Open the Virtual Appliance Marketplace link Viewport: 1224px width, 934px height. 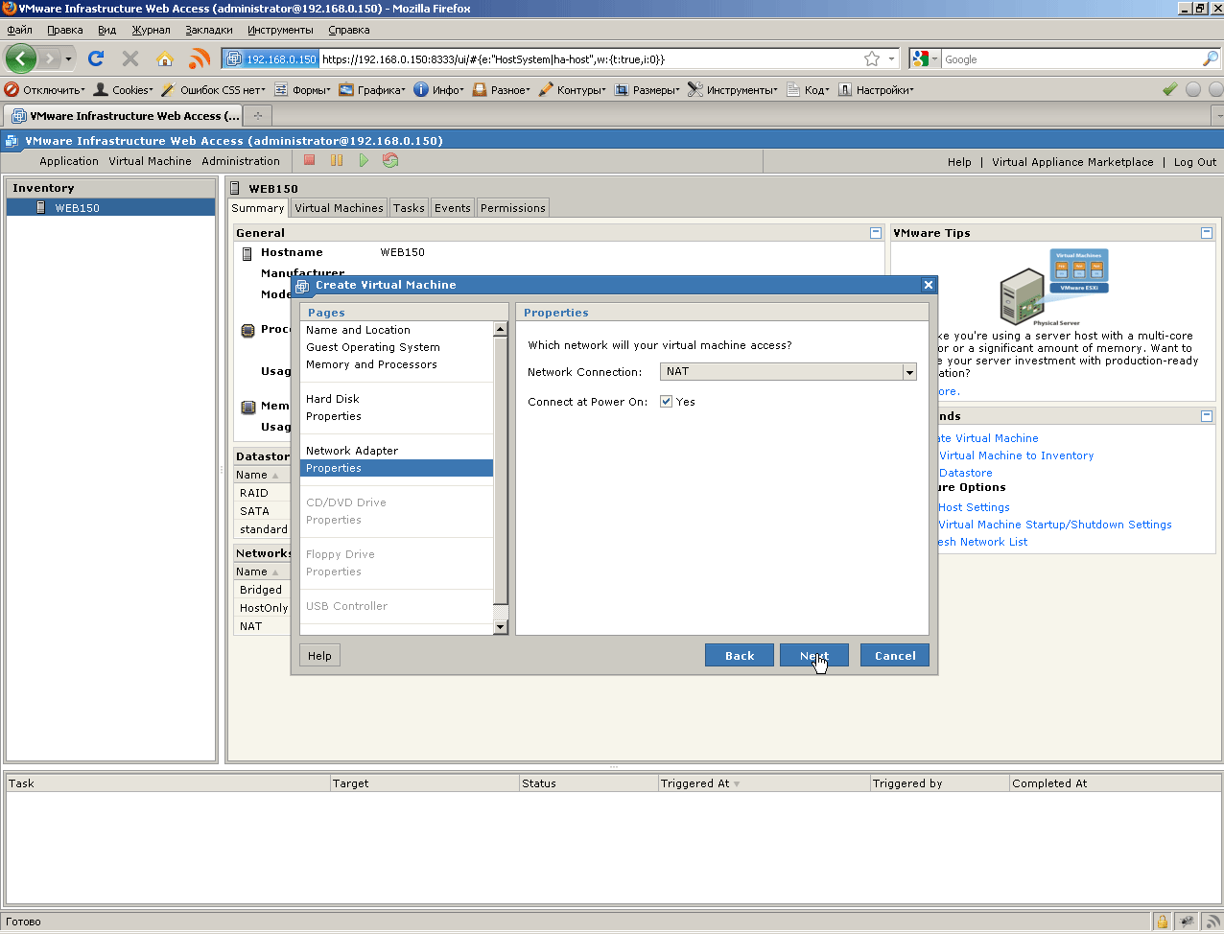1072,162
